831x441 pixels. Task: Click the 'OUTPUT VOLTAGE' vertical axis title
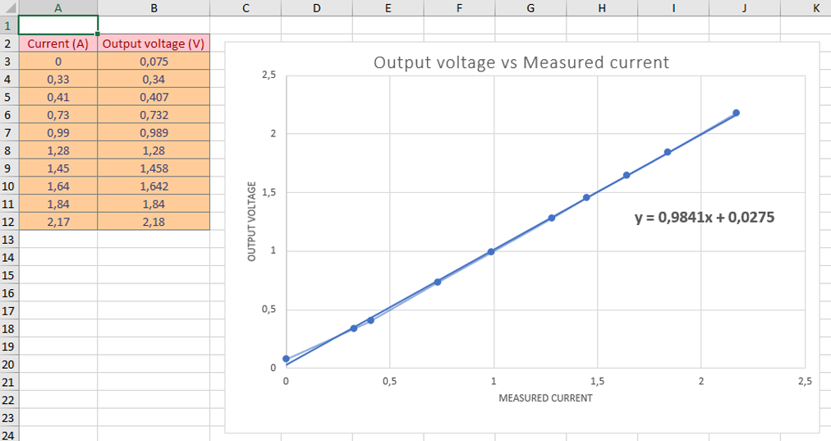click(253, 222)
